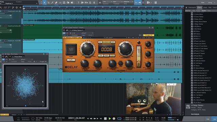217x122 pixels.
Task: Toggle the Loop button in transport
Action: click(119, 119)
